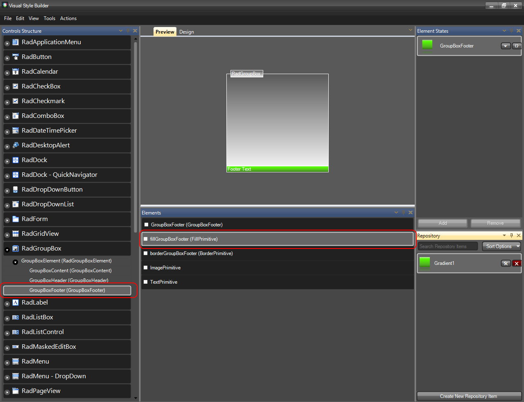Open the GroupBoxFooter state dropdown arrow
Viewport: 524px width, 402px height.
coord(506,46)
